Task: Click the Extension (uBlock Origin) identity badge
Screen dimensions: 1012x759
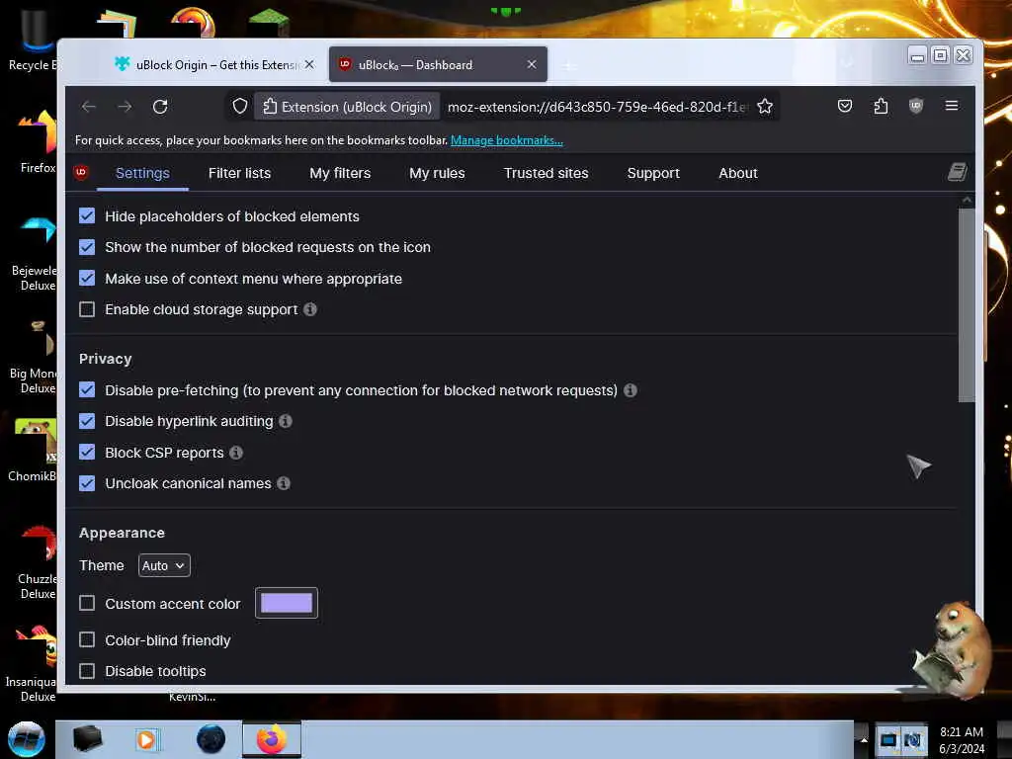Action: pos(347,107)
